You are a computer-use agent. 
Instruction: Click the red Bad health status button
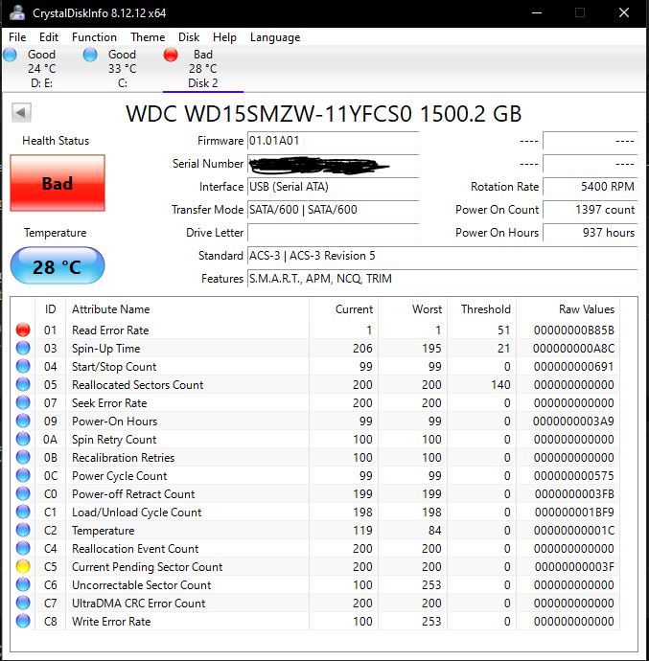[x=57, y=183]
